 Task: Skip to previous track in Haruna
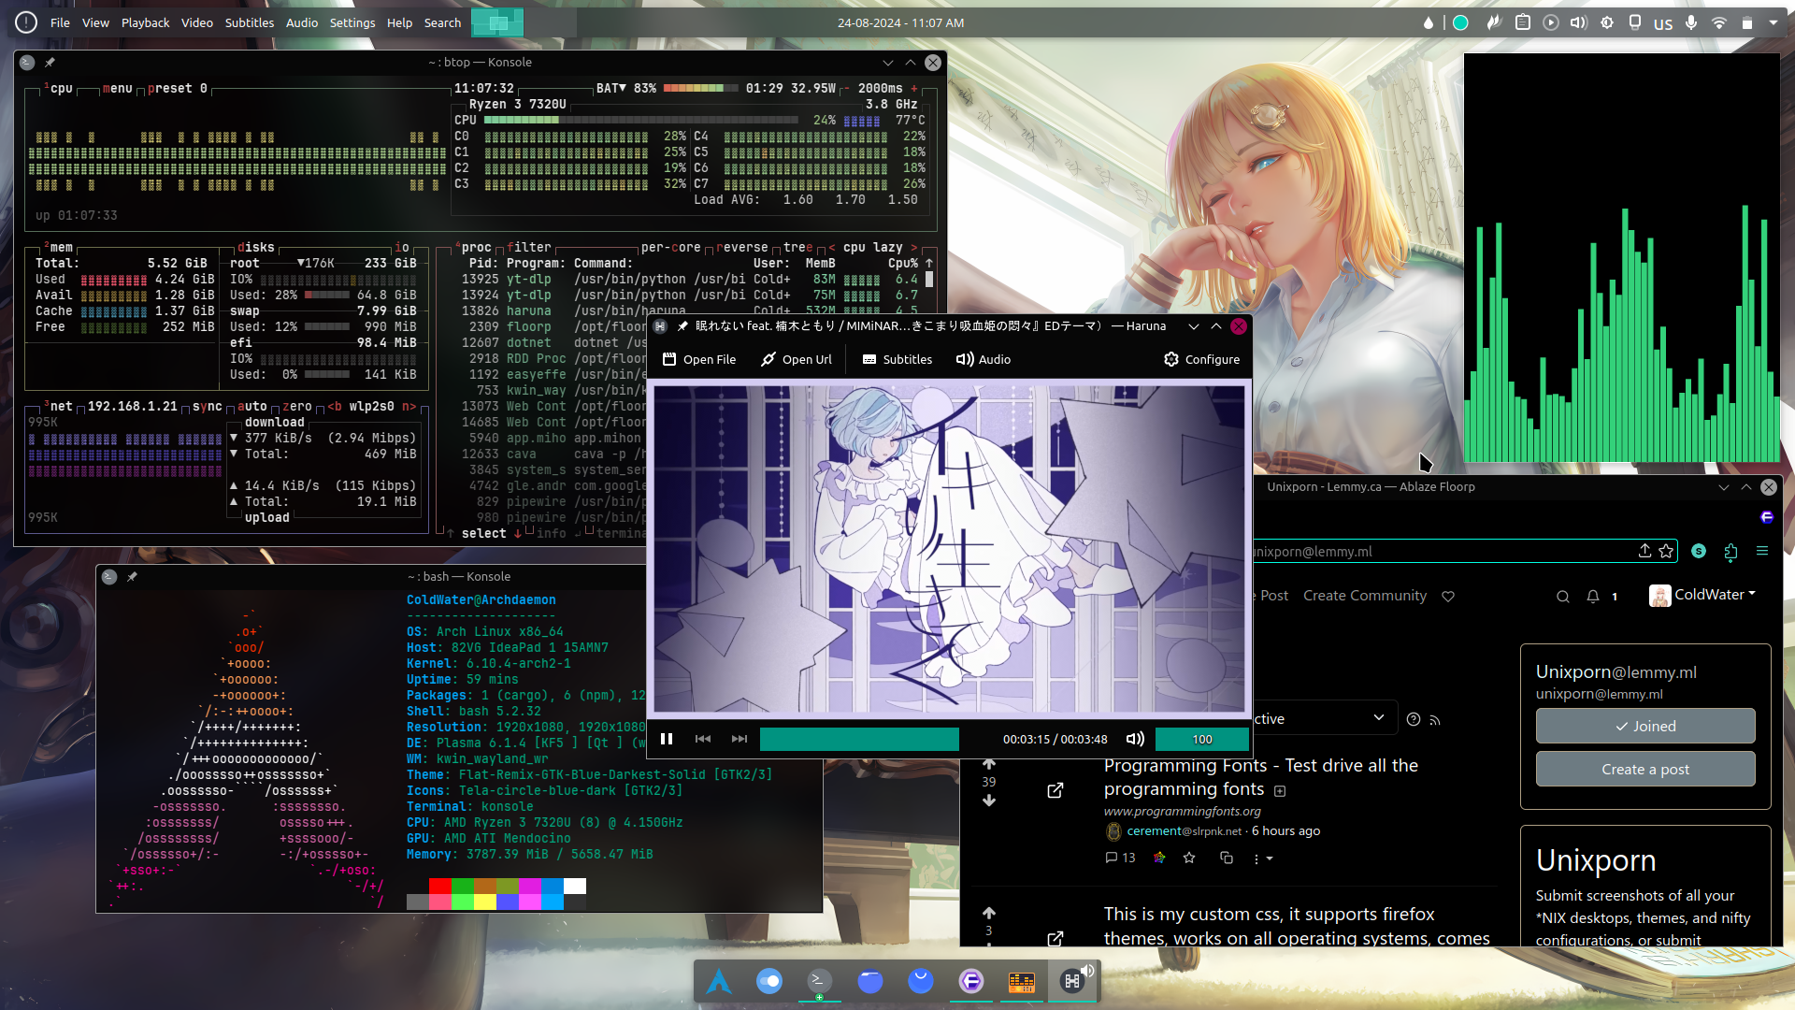(x=703, y=739)
